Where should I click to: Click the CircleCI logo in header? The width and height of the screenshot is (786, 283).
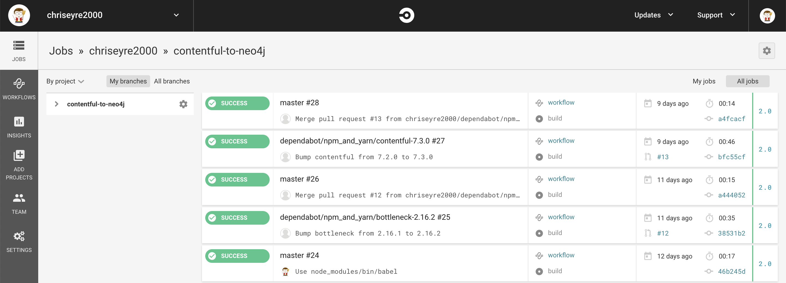pyautogui.click(x=406, y=15)
